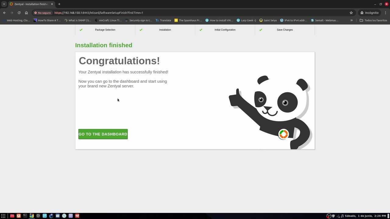Open the screenshot camera taskbar icon
The image size is (390, 219).
pyautogui.click(x=58, y=216)
